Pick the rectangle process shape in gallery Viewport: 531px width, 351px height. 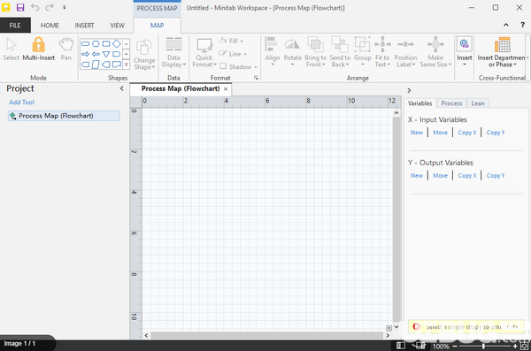pos(106,44)
